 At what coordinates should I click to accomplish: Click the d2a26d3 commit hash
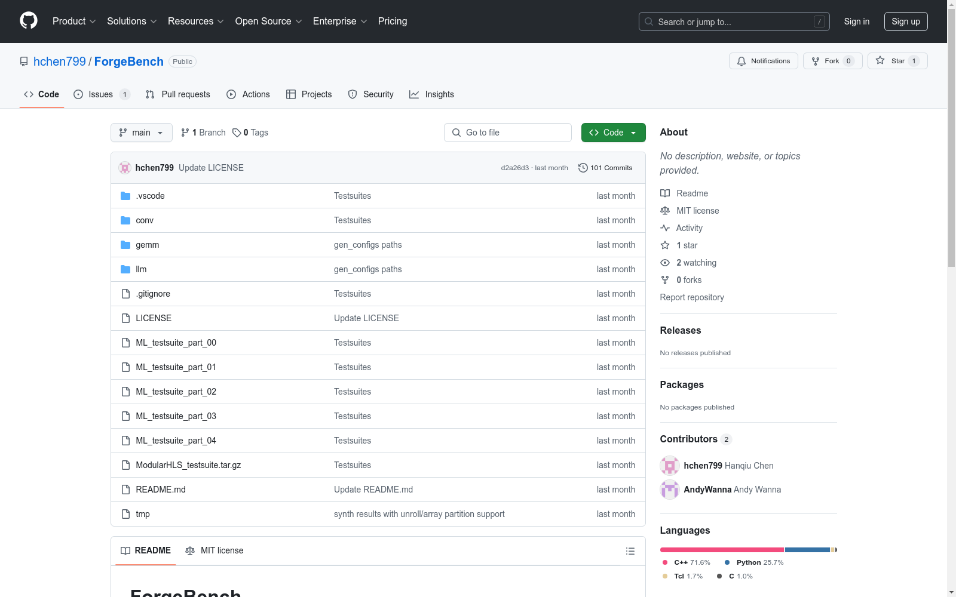515,168
